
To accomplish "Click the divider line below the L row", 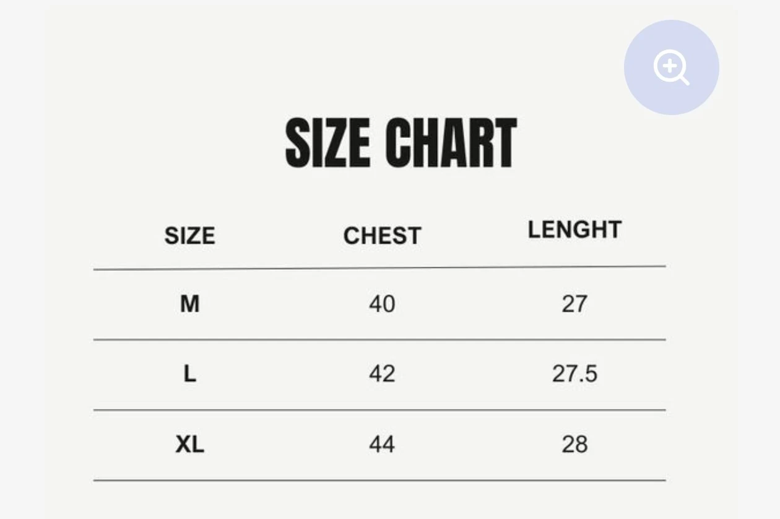I will 379,410.
